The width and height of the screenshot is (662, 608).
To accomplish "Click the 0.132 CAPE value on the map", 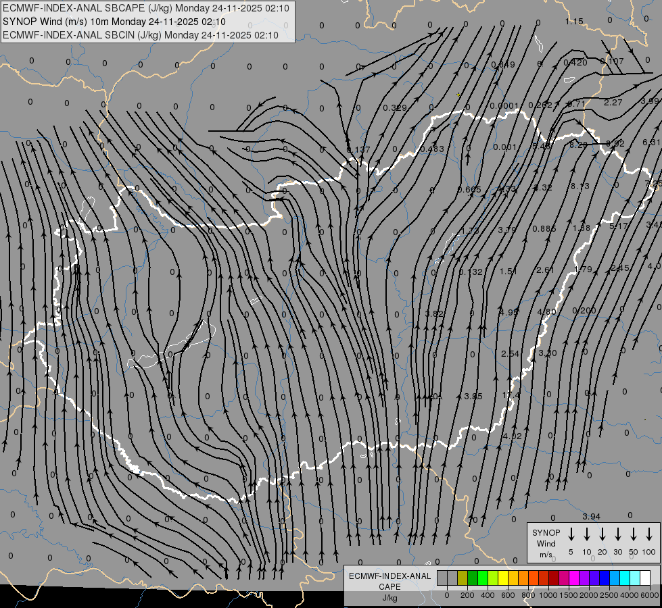I will [x=471, y=272].
